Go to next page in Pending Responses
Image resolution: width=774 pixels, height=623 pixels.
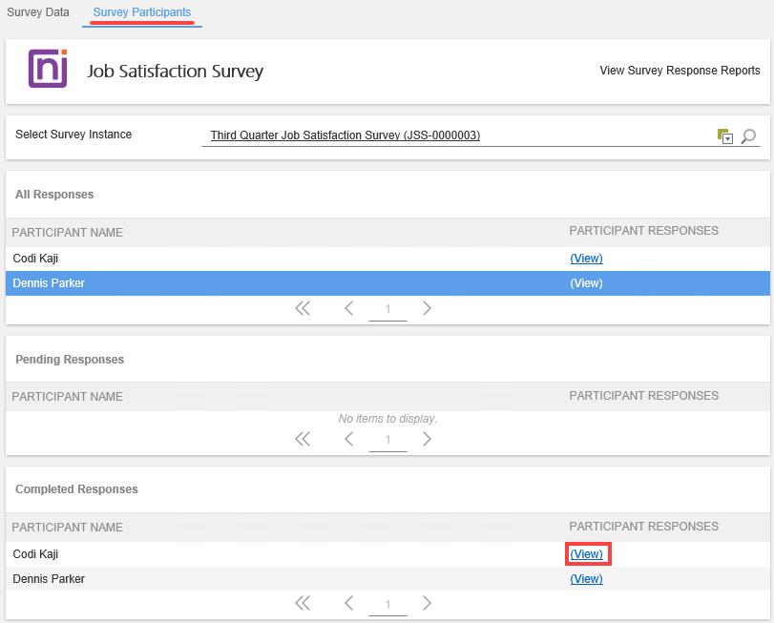427,439
